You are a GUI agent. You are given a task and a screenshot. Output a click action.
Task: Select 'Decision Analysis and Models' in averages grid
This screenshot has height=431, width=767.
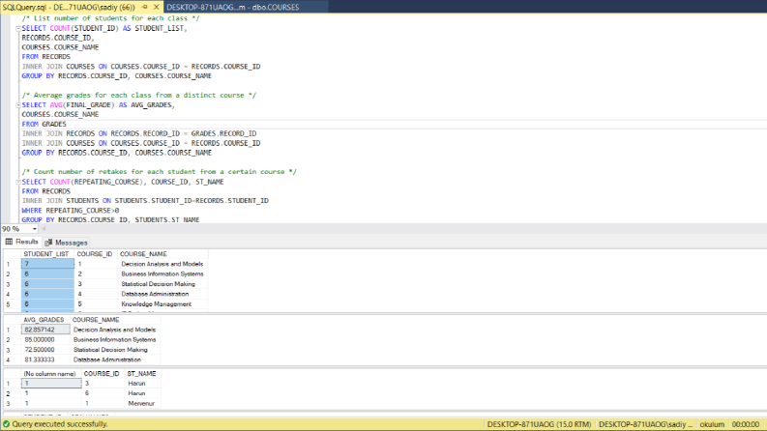click(x=114, y=330)
